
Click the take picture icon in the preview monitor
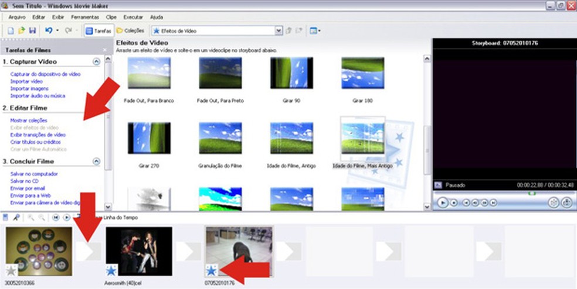point(566,202)
